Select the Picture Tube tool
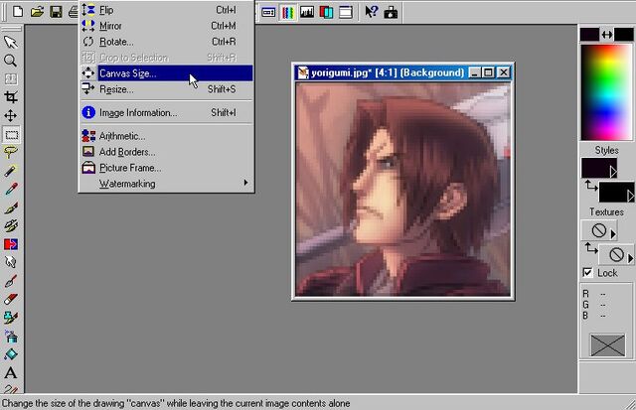636x410 pixels. pyautogui.click(x=11, y=318)
